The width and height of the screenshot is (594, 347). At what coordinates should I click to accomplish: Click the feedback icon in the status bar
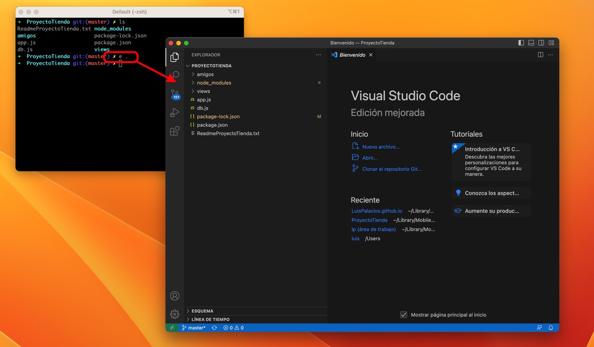539,328
